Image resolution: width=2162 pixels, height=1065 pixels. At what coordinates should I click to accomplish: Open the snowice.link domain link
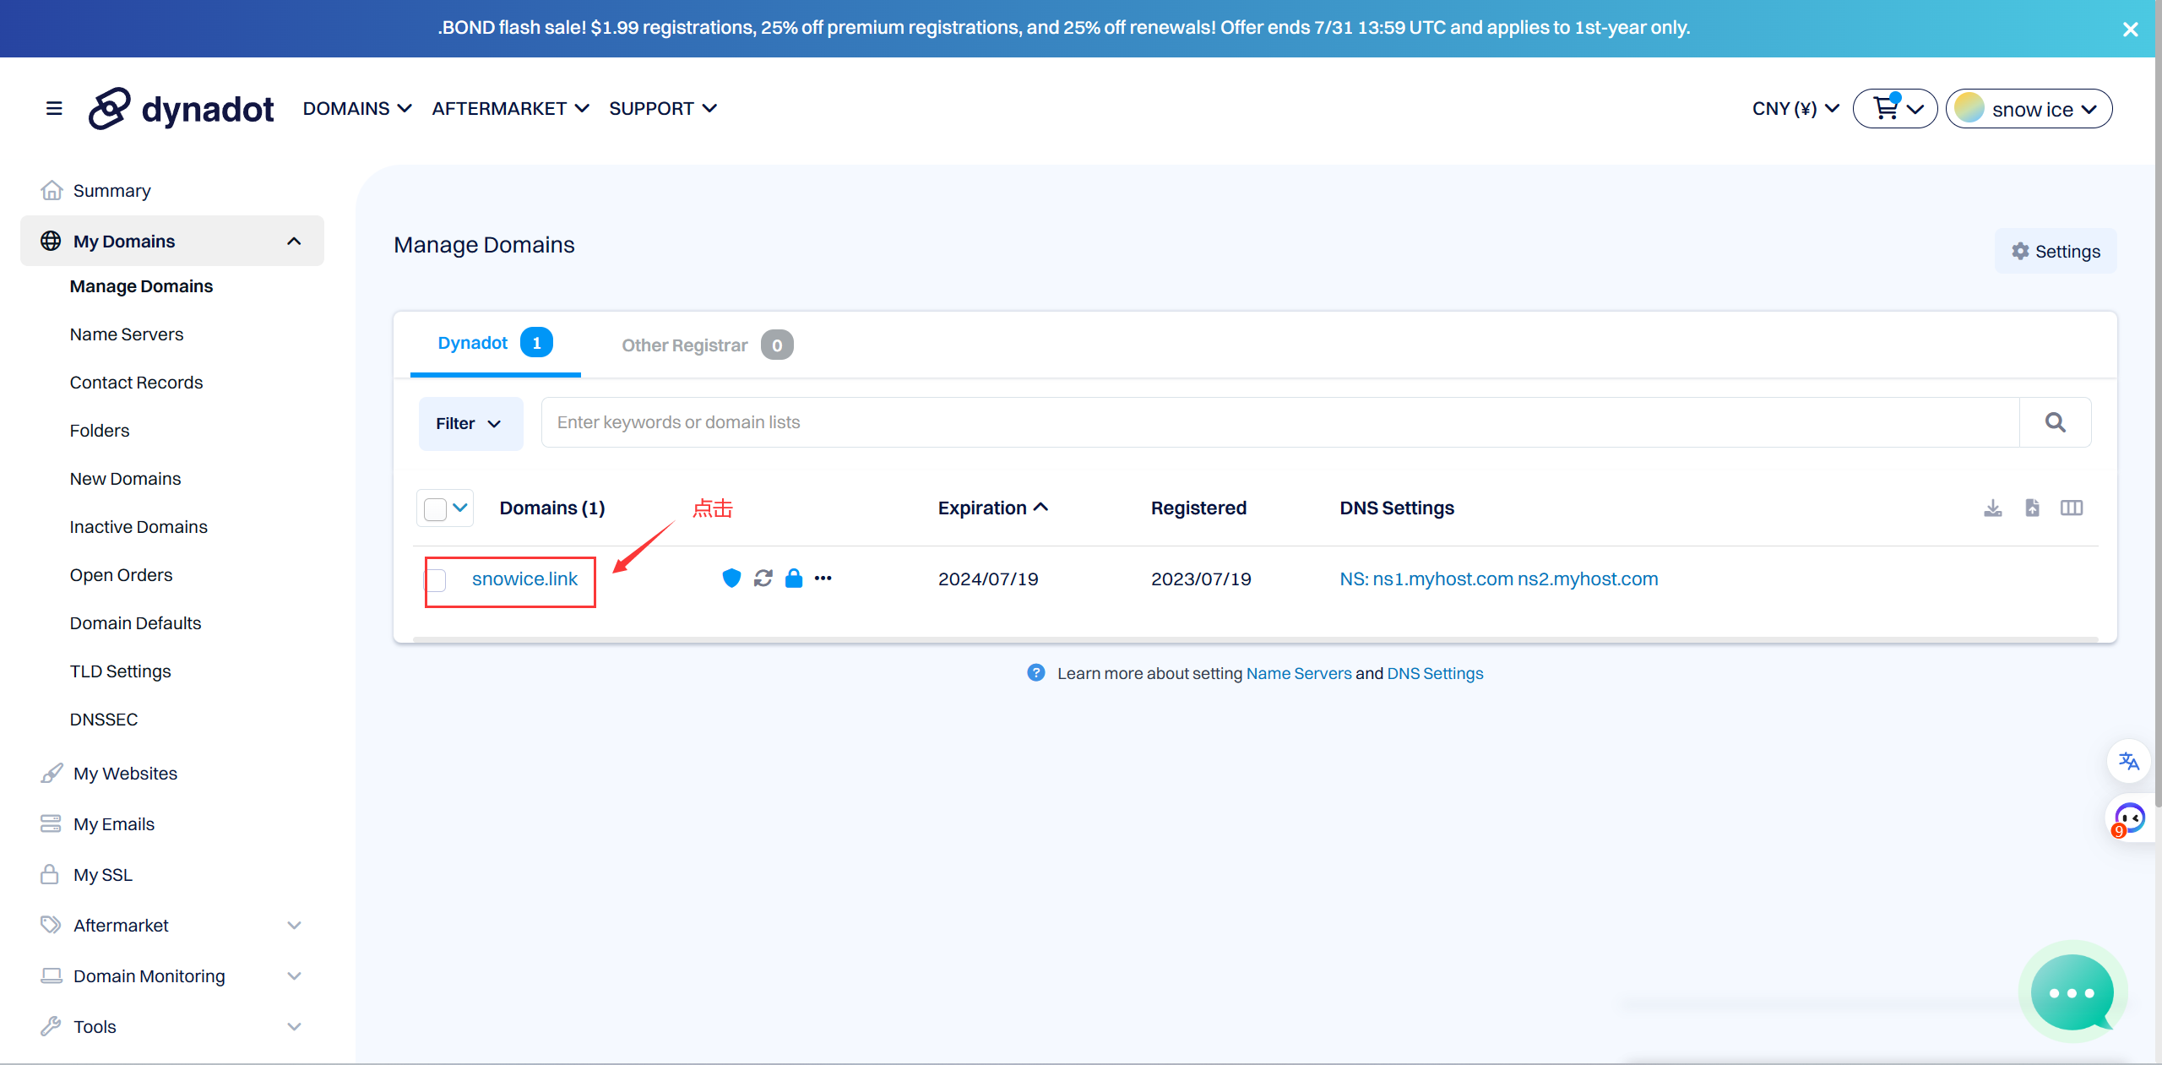click(x=524, y=579)
